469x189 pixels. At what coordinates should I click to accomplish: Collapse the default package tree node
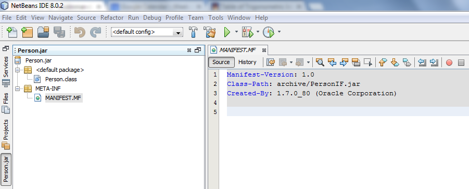(x=17, y=70)
